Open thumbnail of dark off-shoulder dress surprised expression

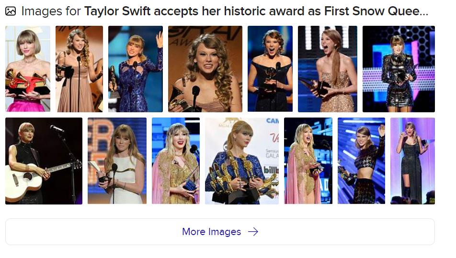(x=270, y=69)
